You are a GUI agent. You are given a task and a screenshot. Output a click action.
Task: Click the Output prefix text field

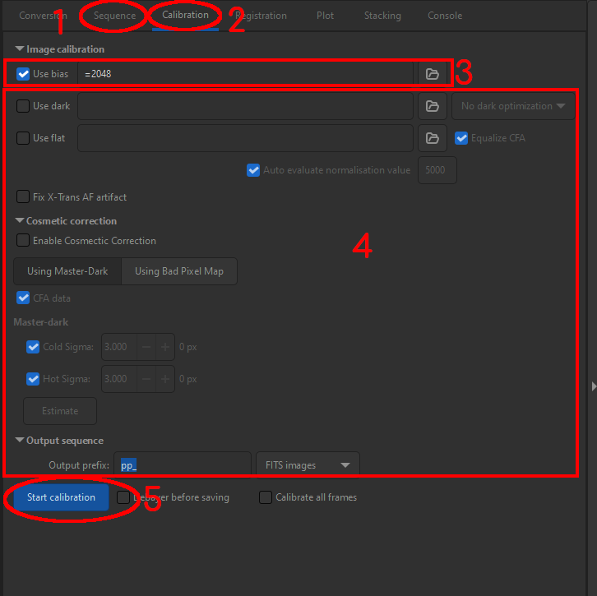[184, 465]
